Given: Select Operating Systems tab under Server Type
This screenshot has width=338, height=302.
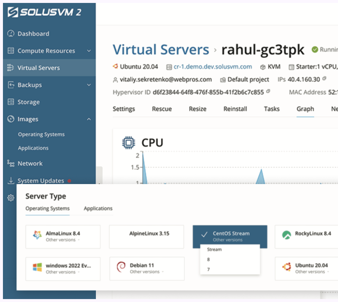Looking at the screenshot, I should point(47,208).
